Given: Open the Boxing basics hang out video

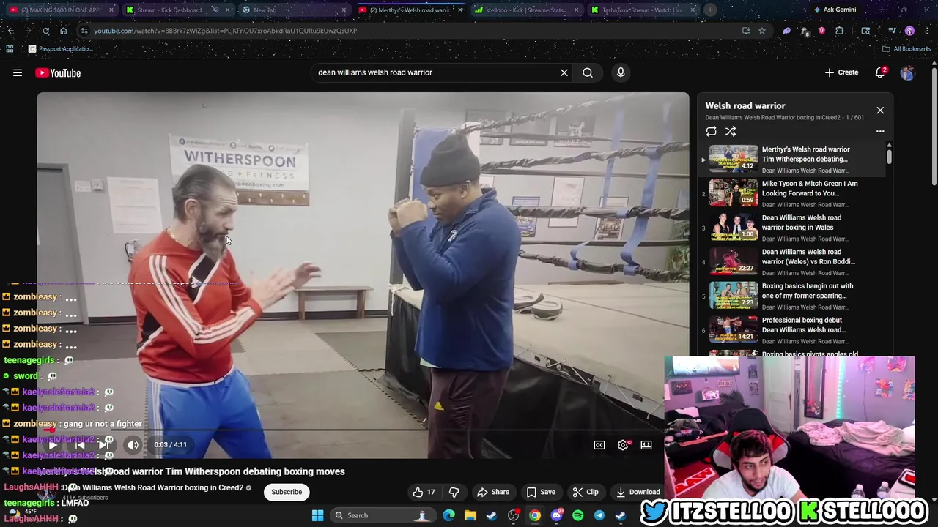Looking at the screenshot, I should pos(791,296).
